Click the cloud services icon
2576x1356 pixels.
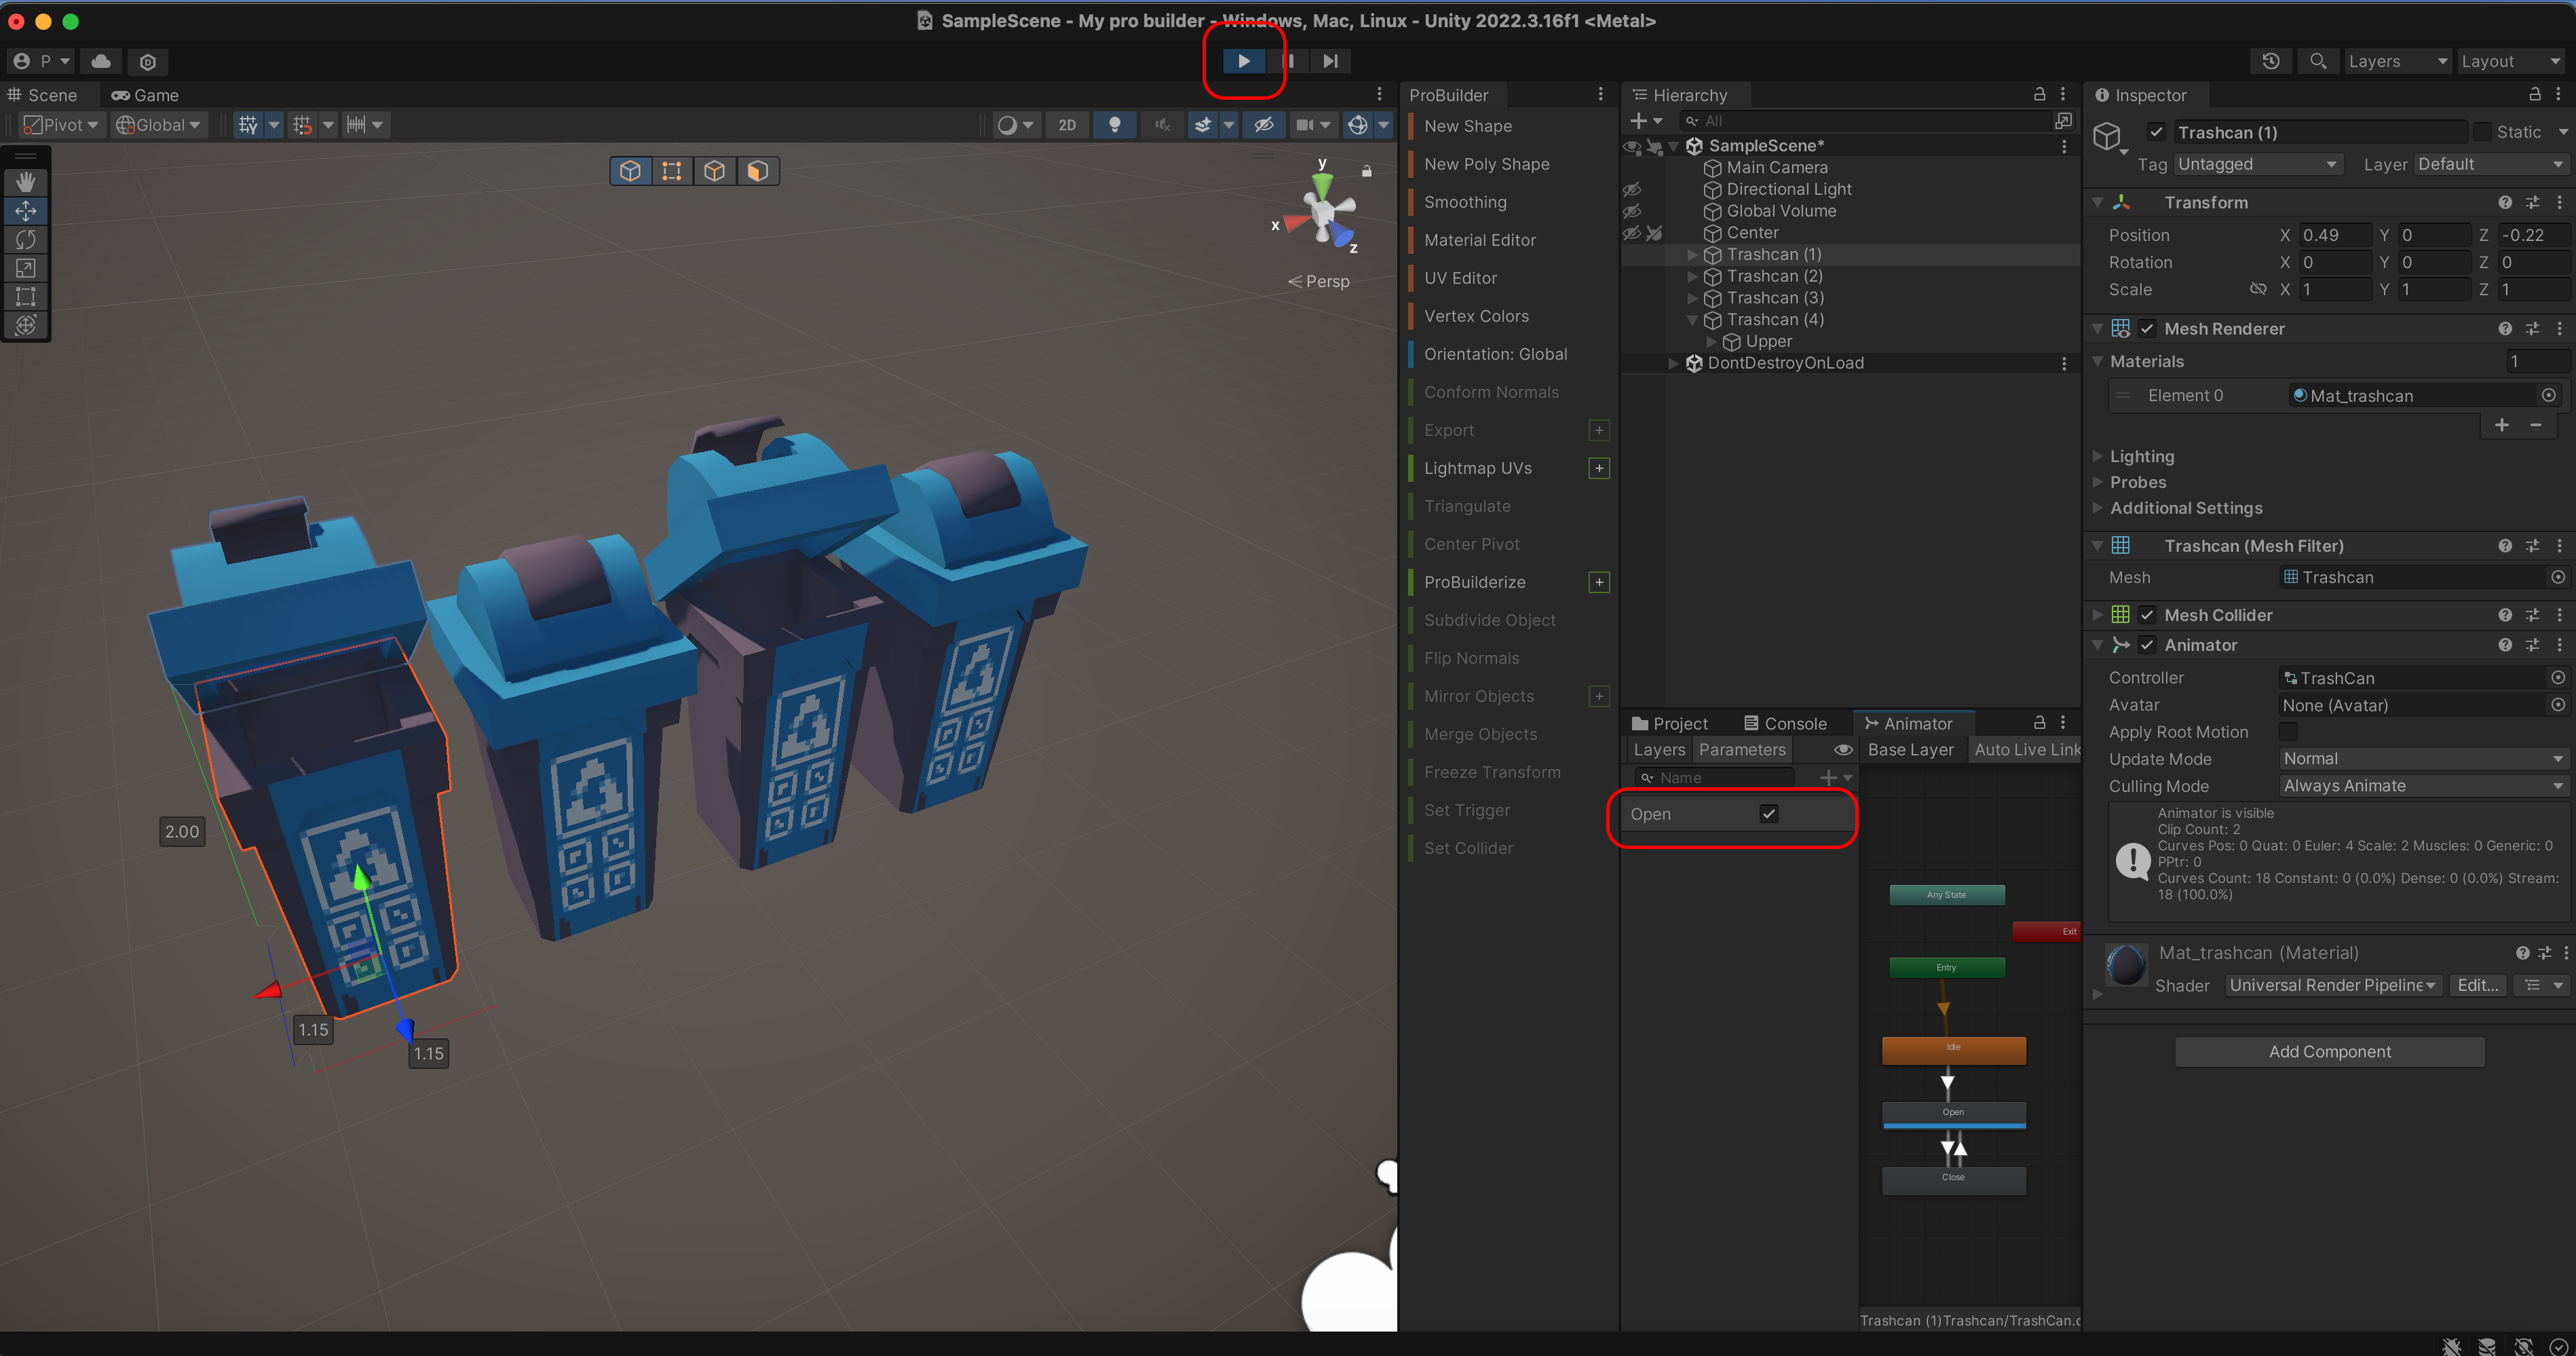tap(101, 61)
